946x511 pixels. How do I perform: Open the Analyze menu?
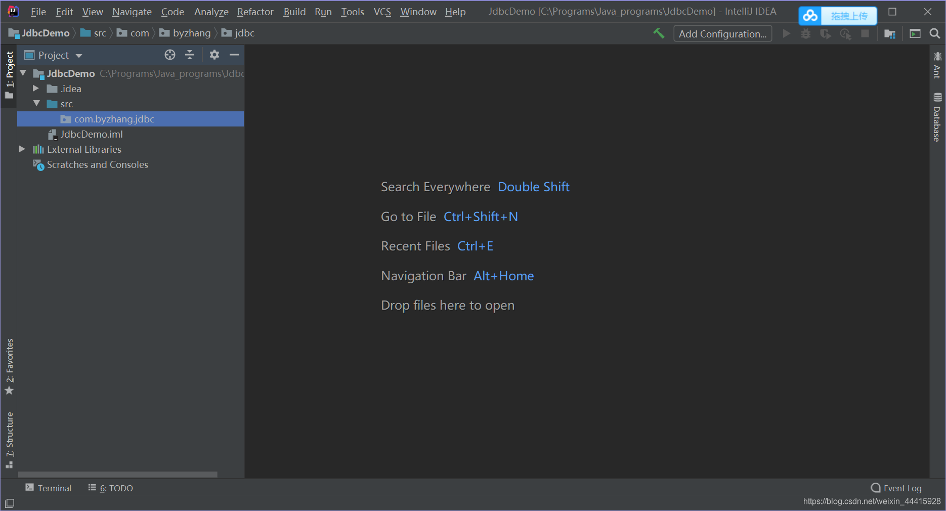point(211,12)
